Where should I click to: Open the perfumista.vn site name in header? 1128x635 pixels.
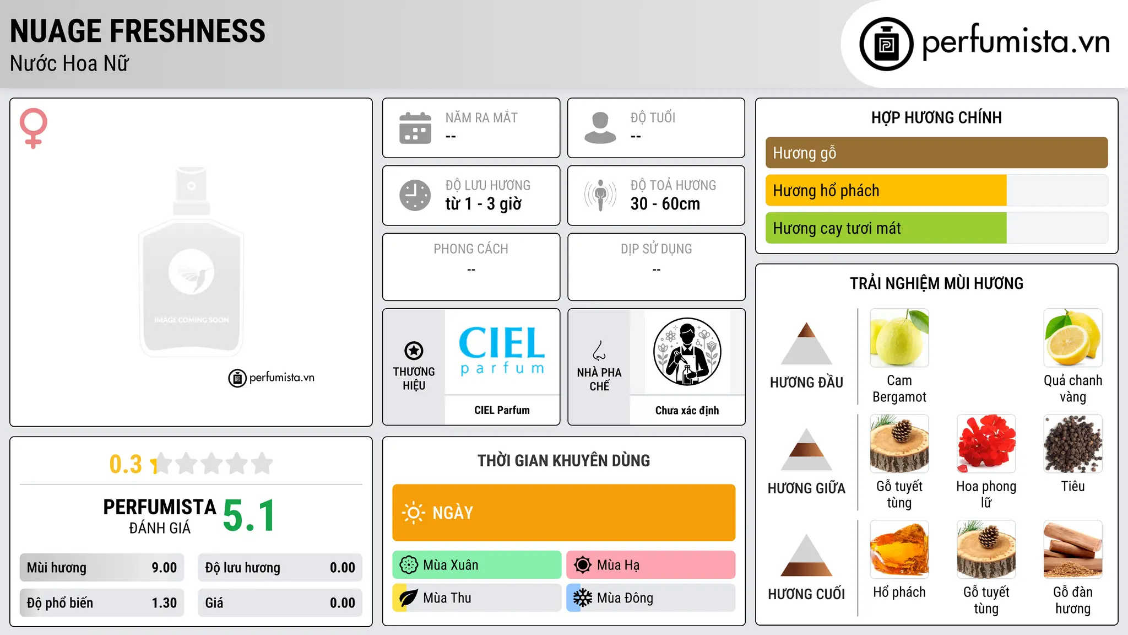(x=1016, y=42)
